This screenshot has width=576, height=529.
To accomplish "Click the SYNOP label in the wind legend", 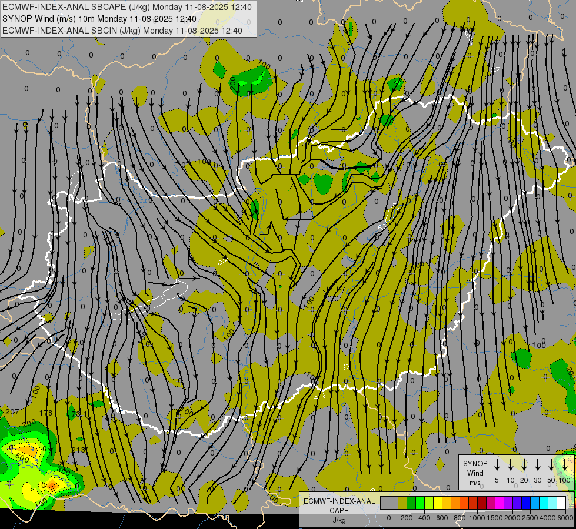I will click(475, 463).
